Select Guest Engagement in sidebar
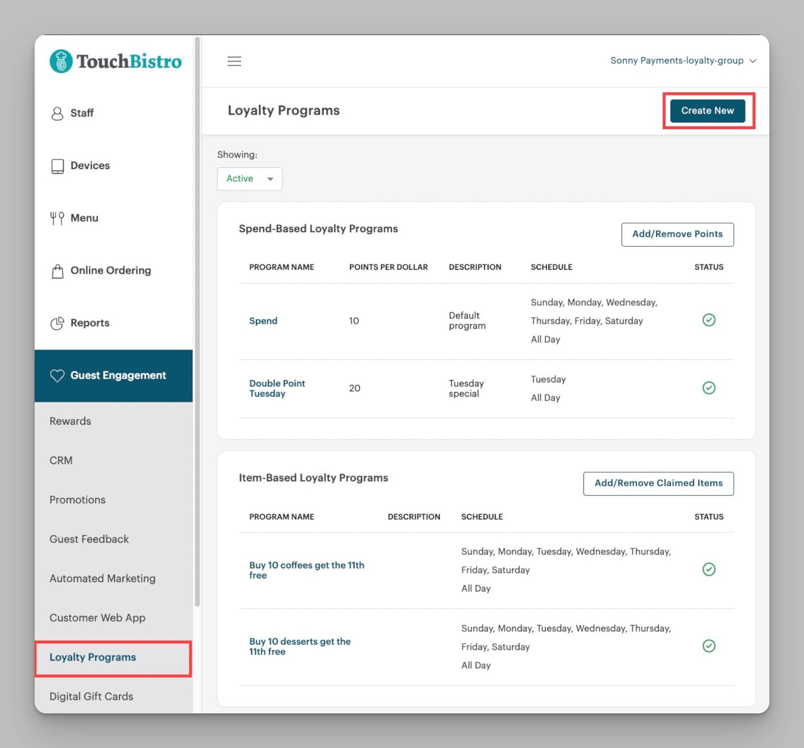This screenshot has width=804, height=748. click(x=114, y=376)
